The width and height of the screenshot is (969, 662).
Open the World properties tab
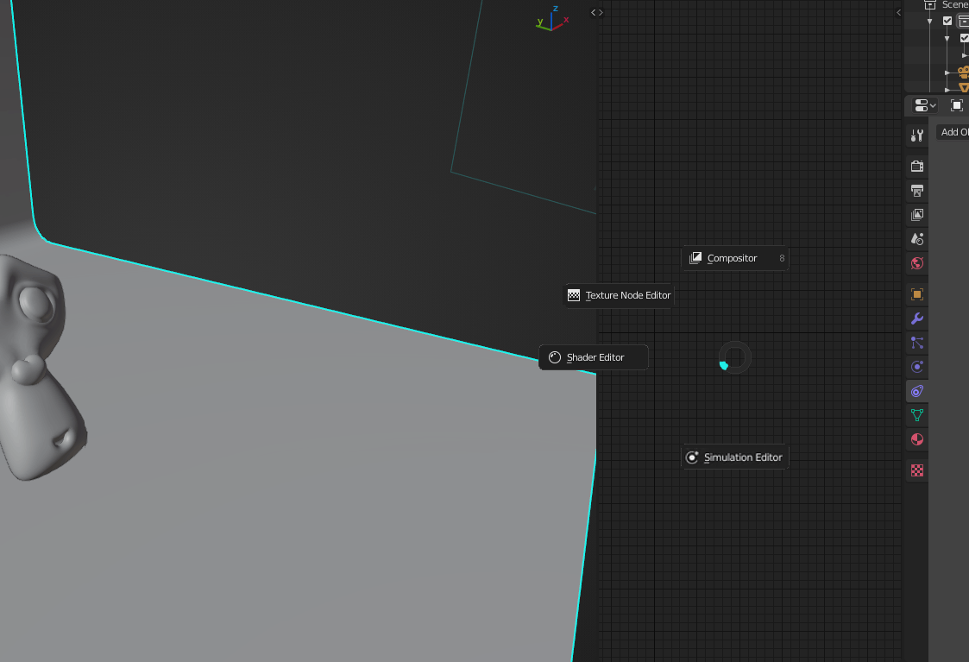[x=917, y=263]
